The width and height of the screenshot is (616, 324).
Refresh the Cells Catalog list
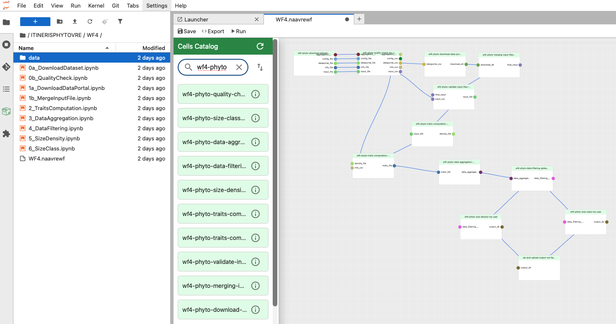[260, 46]
